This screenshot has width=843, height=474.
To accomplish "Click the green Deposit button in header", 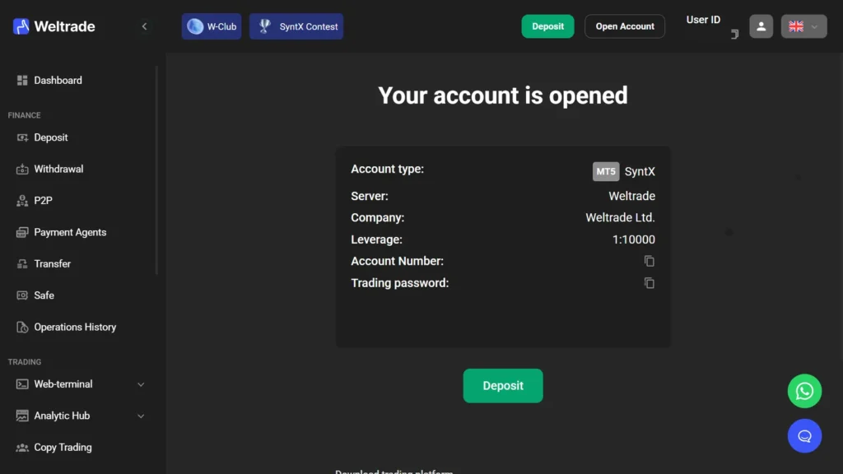I will coord(547,26).
